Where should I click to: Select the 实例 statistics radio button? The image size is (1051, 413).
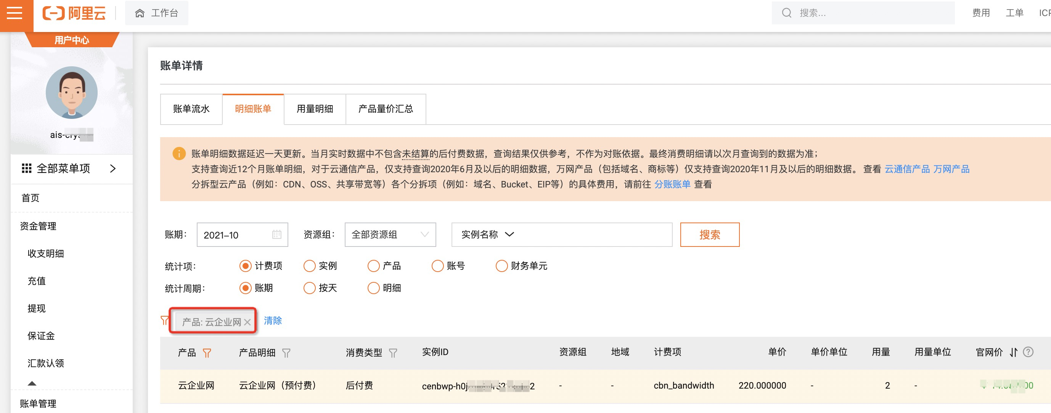tap(310, 266)
